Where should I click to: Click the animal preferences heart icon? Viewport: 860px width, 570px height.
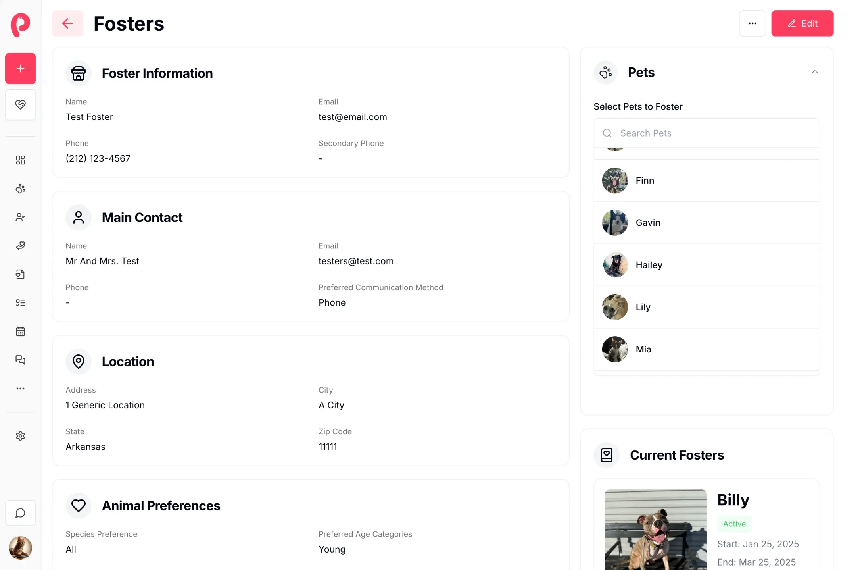[78, 506]
